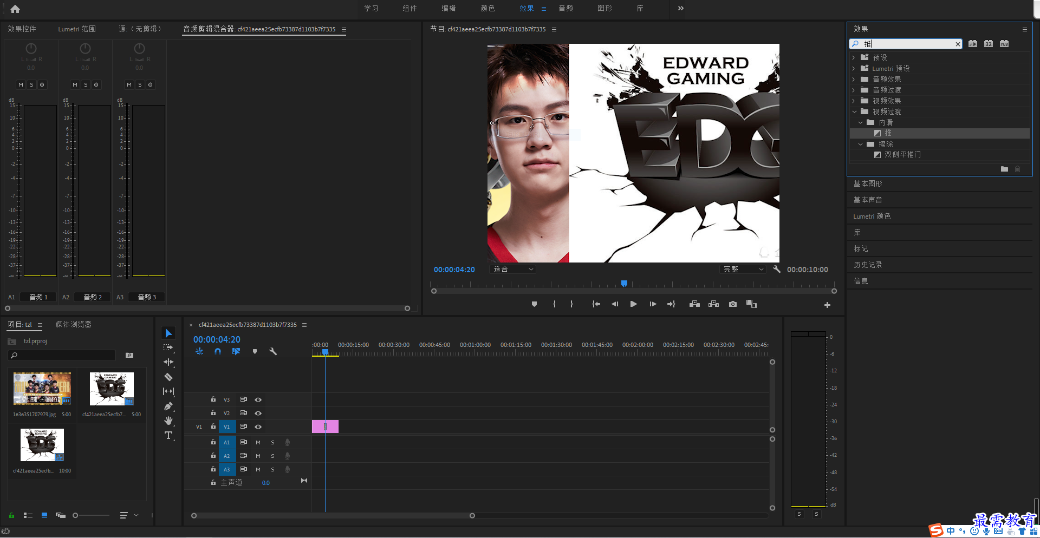
Task: Open timeline display settings wrench
Action: point(273,351)
